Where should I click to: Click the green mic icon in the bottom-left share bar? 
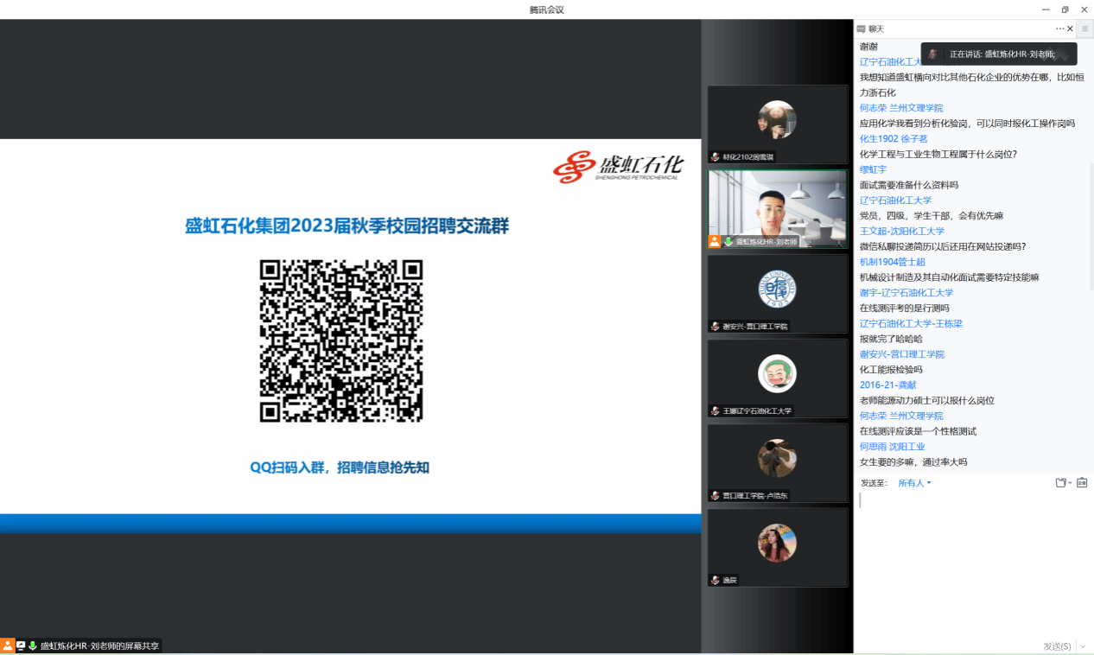click(33, 645)
